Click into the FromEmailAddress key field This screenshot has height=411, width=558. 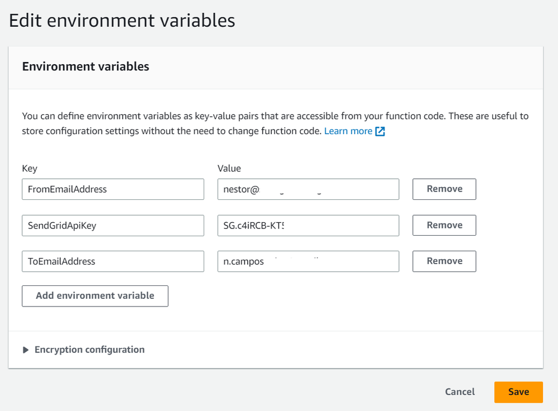pyautogui.click(x=113, y=189)
